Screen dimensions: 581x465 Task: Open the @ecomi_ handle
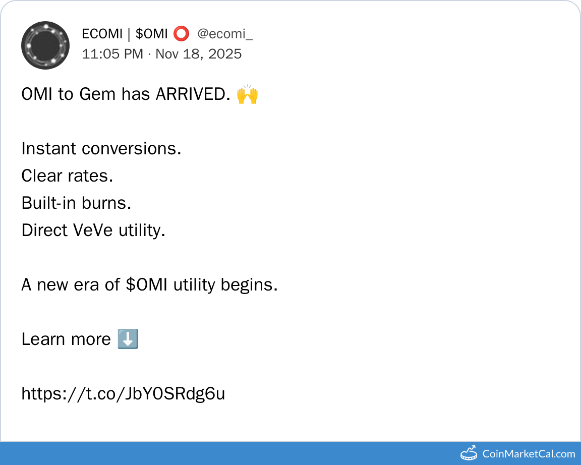[x=225, y=34]
